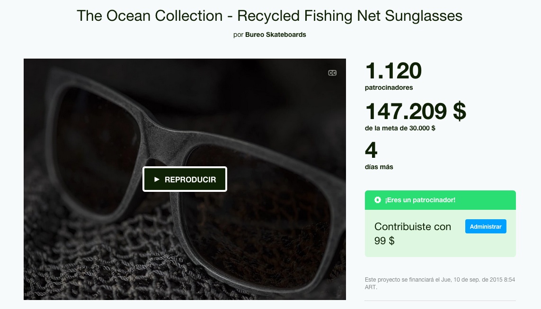
Task: Click the patrocinadores label
Action: tap(389, 87)
